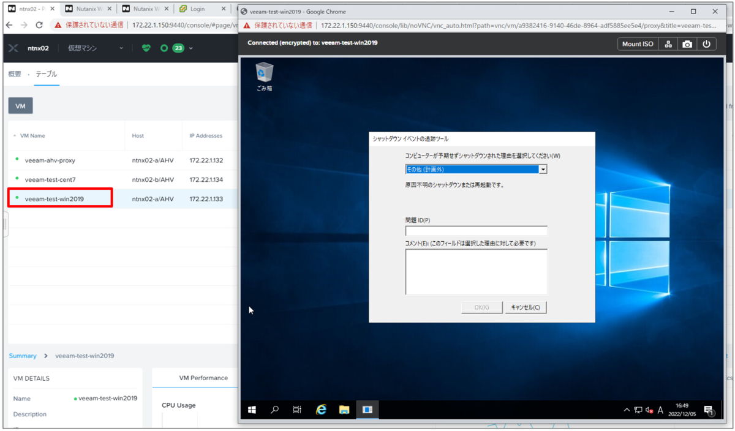This screenshot has height=431, width=735.
Task: Click the not-secure warning in console window address bar
Action: (x=278, y=26)
